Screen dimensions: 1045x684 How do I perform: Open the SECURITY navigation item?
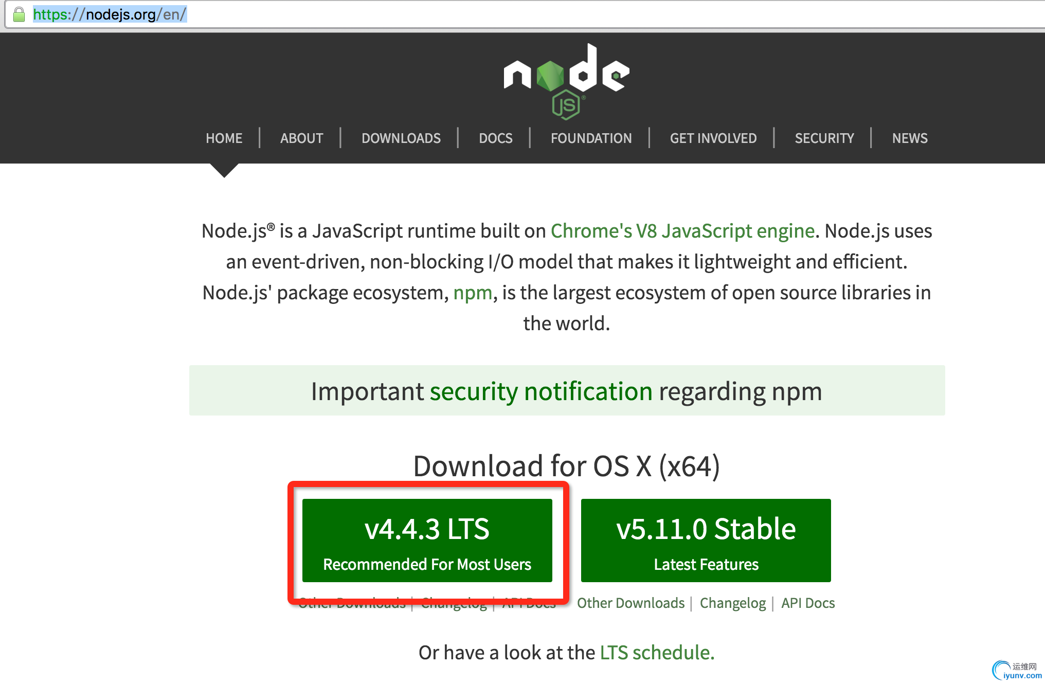coord(824,138)
